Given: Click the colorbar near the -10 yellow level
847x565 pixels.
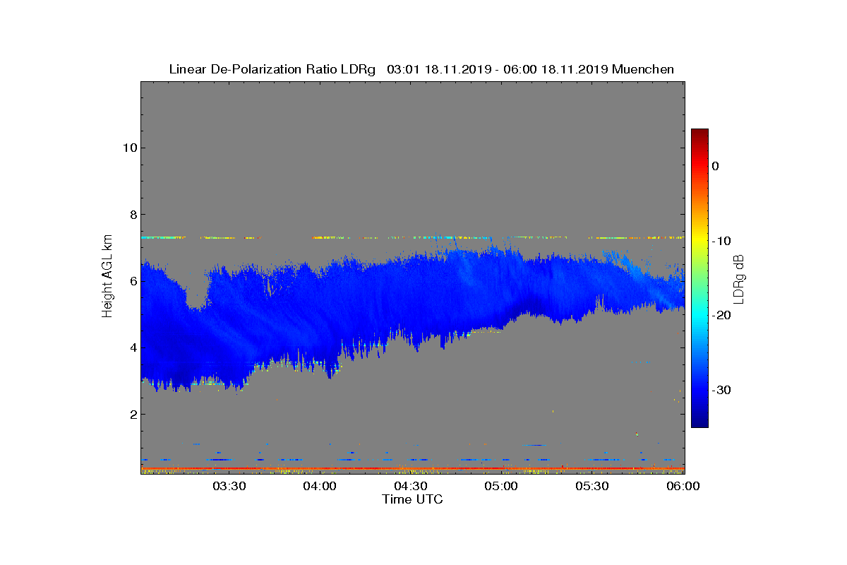Looking at the screenshot, I should click(x=699, y=241).
